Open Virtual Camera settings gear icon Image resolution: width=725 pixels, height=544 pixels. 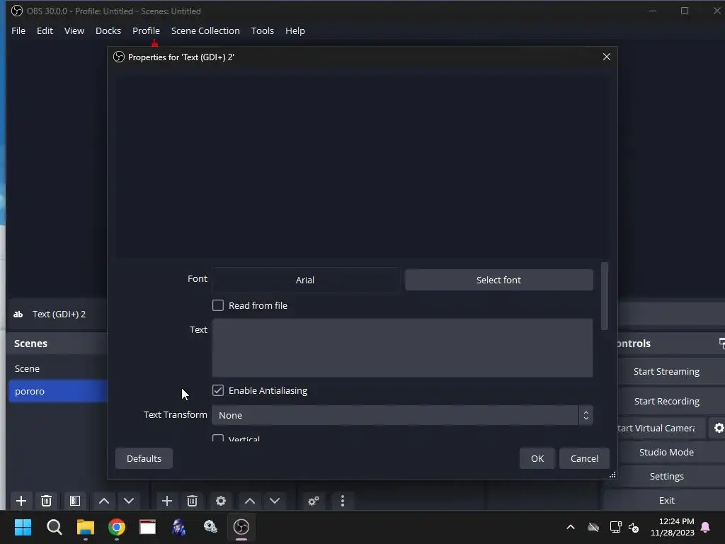(x=719, y=428)
